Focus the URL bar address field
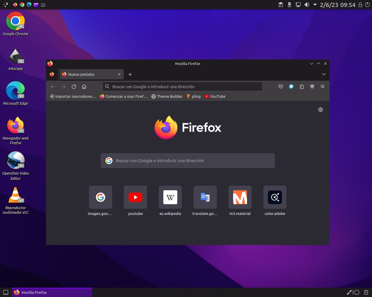The width and height of the screenshot is (372, 297). tap(182, 87)
